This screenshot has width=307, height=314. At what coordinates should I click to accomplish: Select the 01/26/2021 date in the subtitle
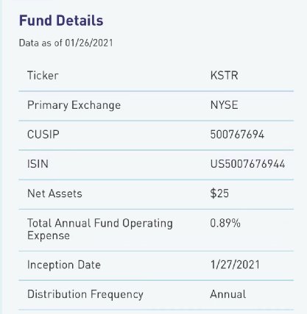[88, 43]
